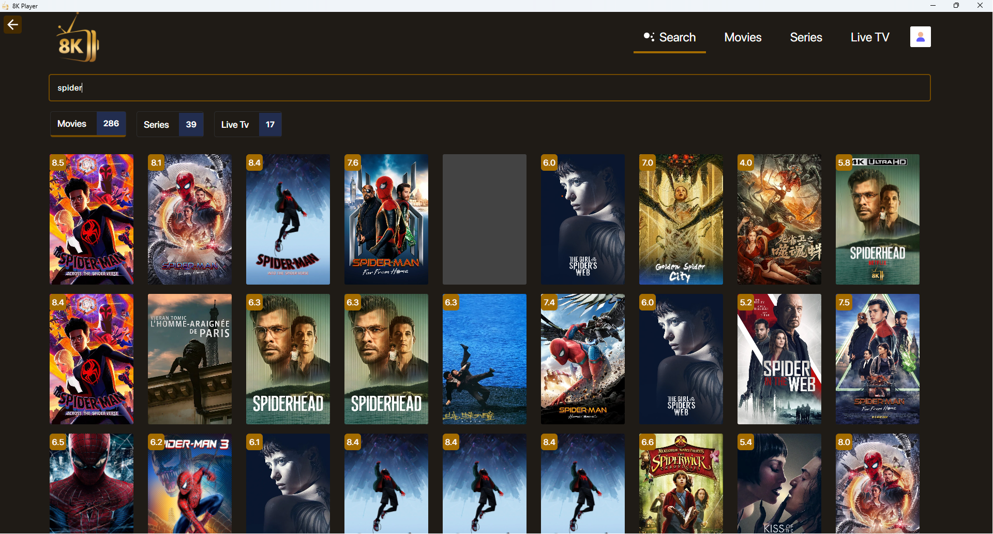Open the Chinese spider poster rated 4.0
Image resolution: width=993 pixels, height=534 pixels.
[x=779, y=219]
